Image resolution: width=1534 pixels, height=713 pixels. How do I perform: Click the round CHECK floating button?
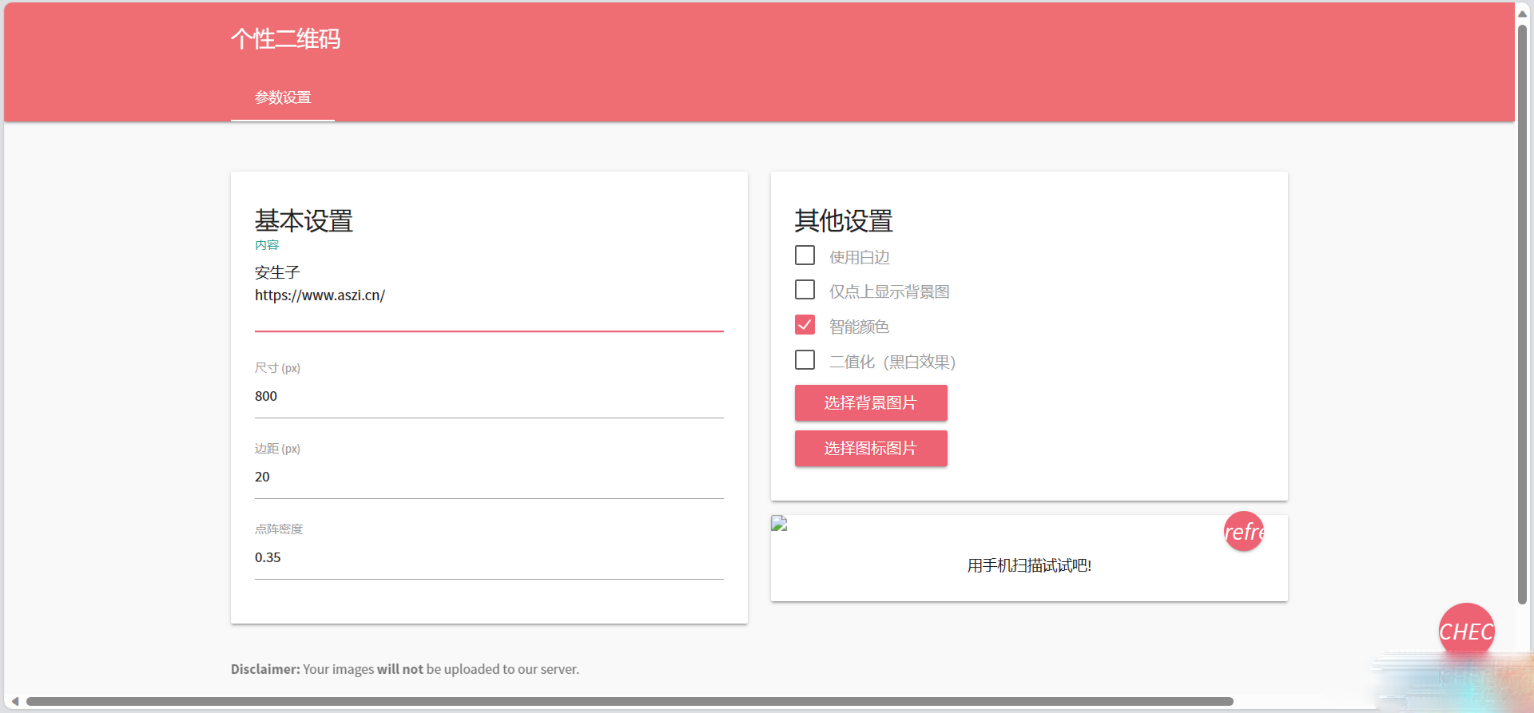1466,631
